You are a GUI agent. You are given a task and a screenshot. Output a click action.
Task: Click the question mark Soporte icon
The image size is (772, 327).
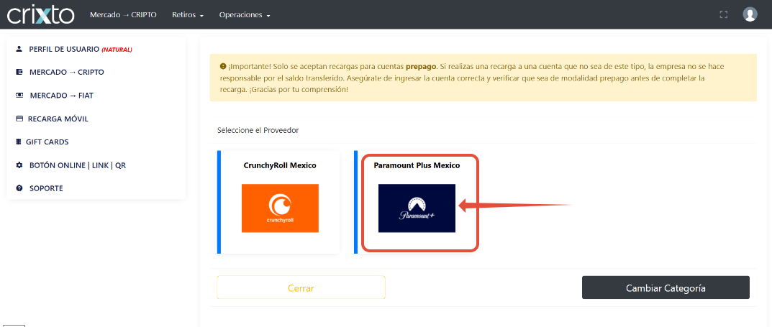(x=19, y=188)
